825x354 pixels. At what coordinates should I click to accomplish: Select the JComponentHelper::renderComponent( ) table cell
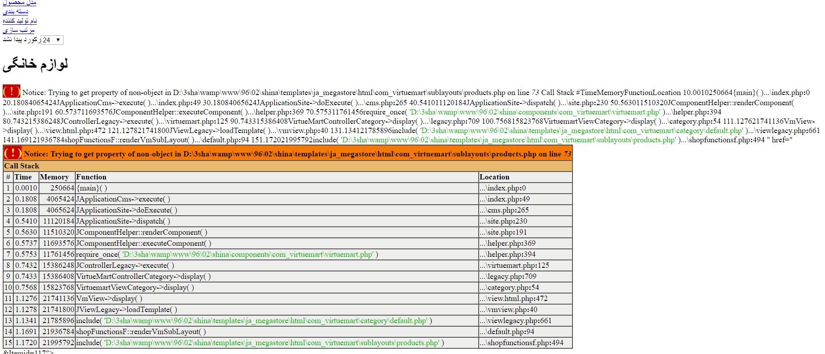point(277,232)
